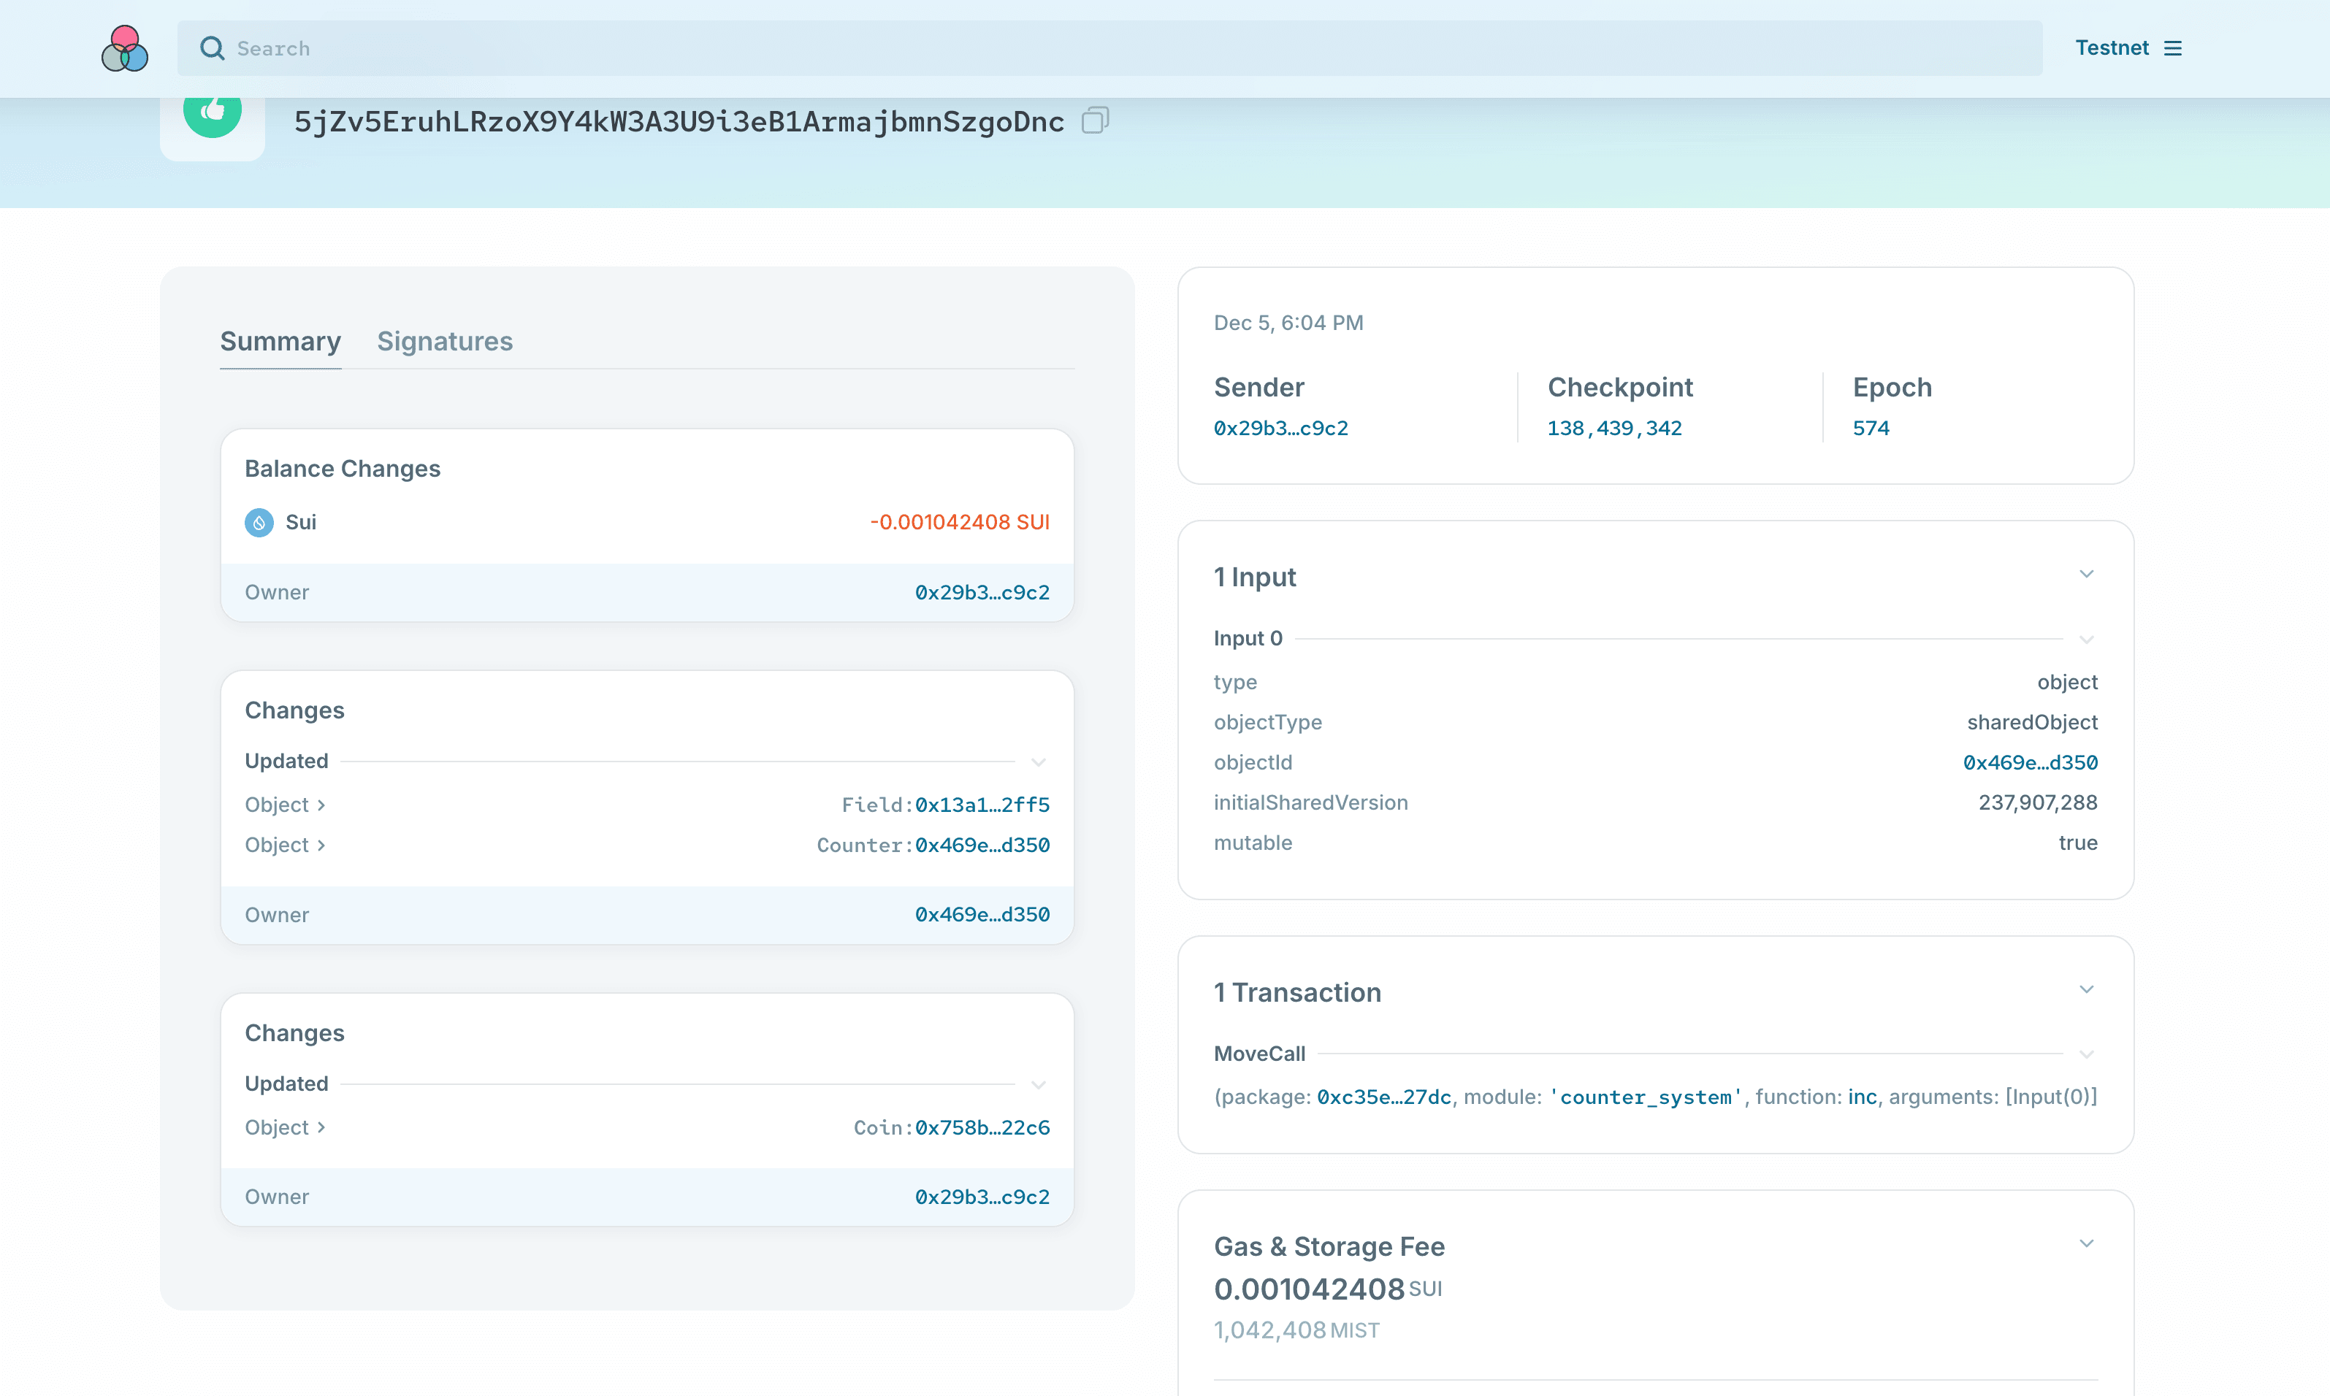This screenshot has width=2330, height=1396.
Task: Open Object link for Field row
Action: (x=285, y=805)
